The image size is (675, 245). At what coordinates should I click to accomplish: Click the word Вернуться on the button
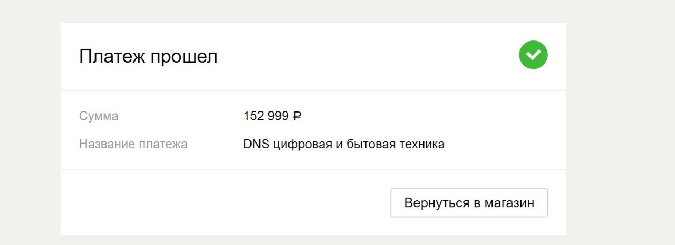click(437, 203)
